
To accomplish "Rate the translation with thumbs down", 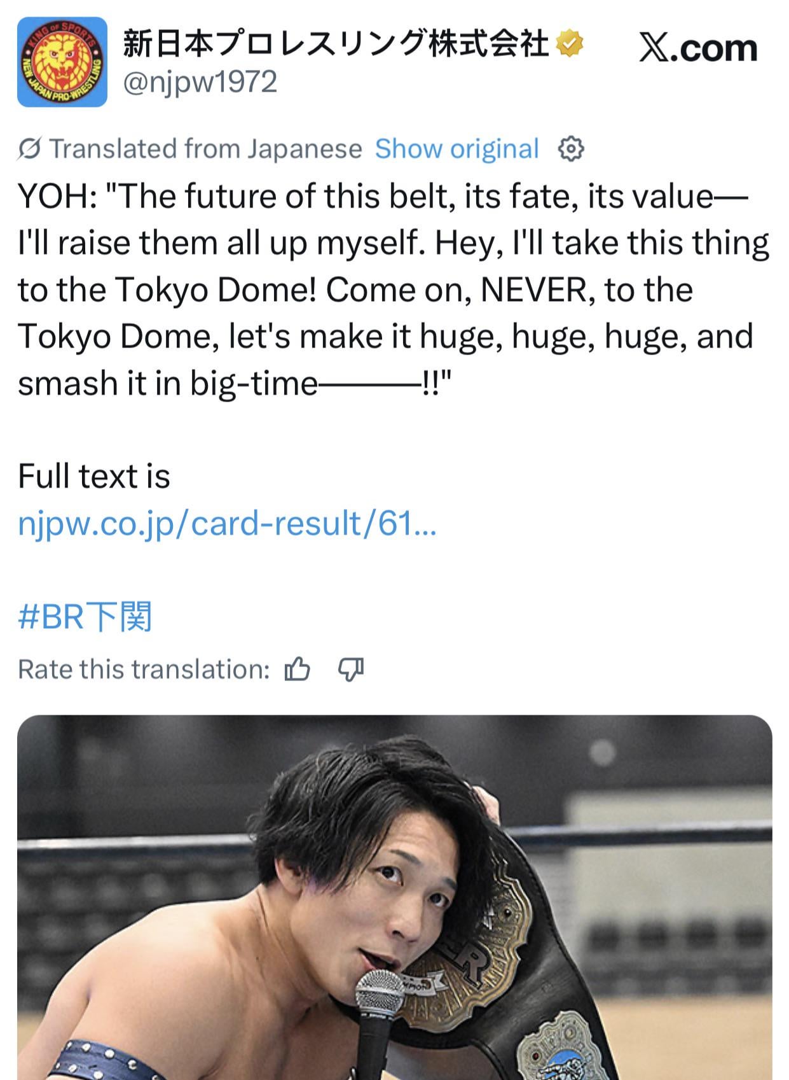I will click(350, 670).
